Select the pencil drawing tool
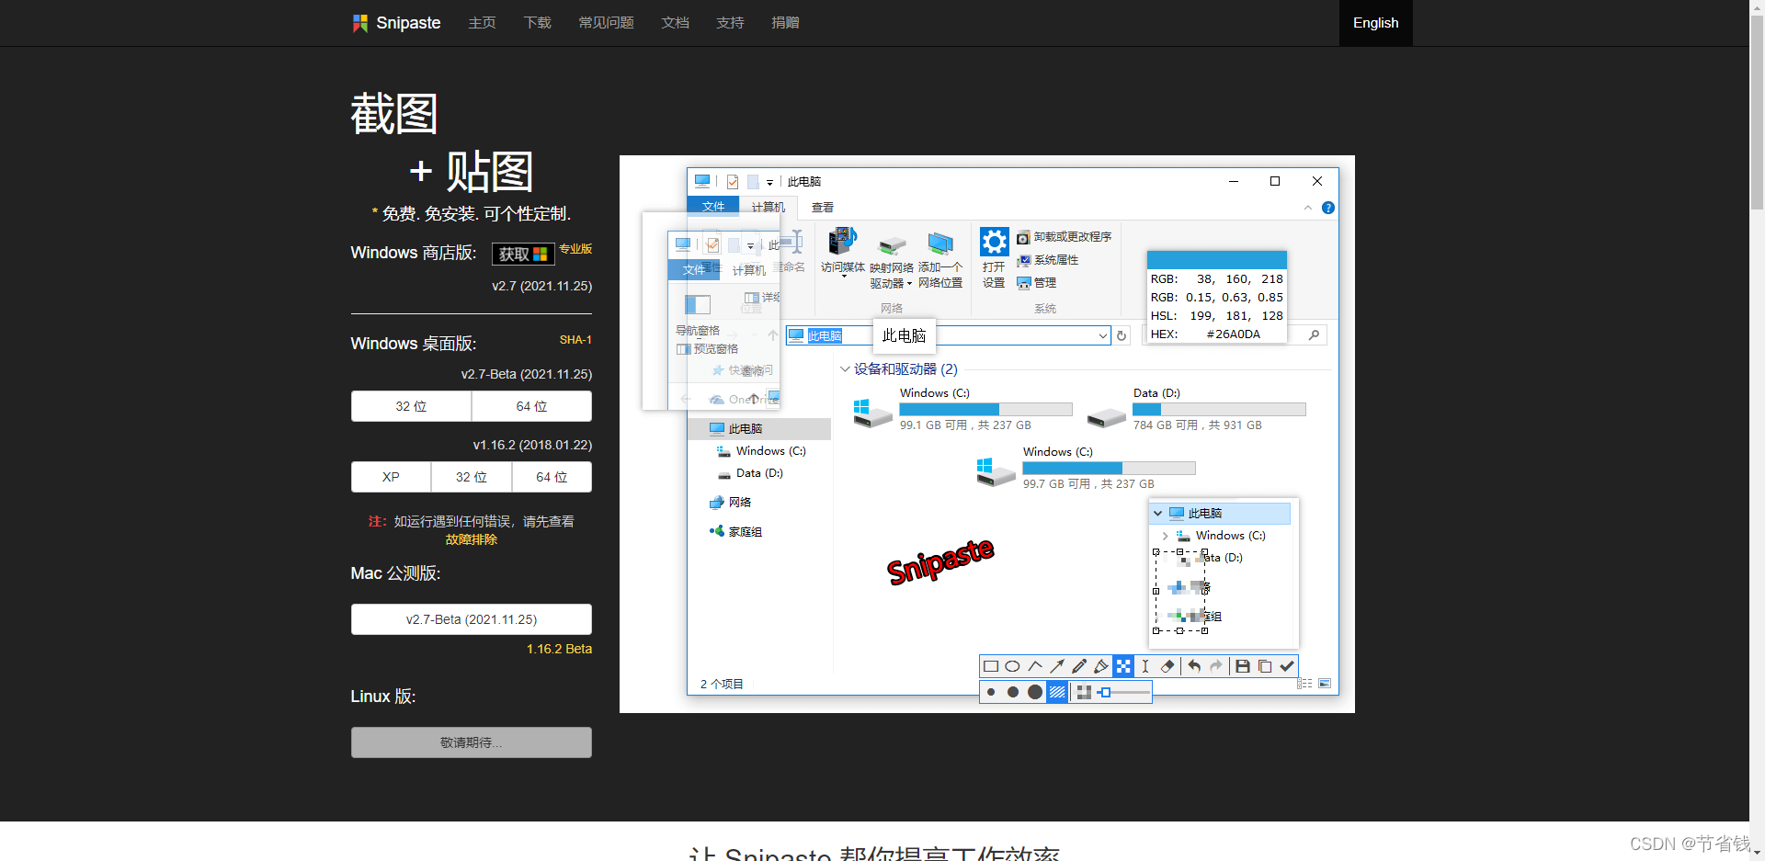The image size is (1765, 861). point(1079,666)
